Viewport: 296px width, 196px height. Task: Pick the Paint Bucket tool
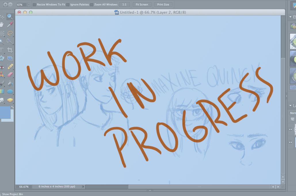tap(10, 83)
